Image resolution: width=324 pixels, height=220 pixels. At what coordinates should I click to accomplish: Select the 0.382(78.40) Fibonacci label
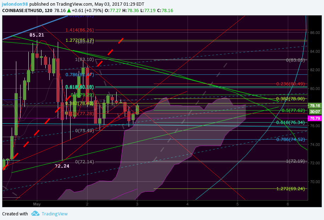[x=79, y=103]
